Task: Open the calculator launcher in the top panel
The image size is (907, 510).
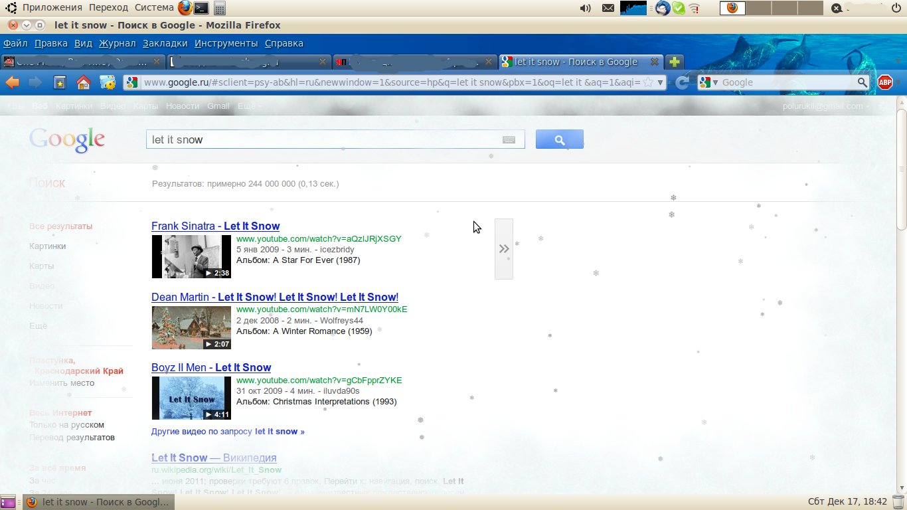Action: coord(219,8)
